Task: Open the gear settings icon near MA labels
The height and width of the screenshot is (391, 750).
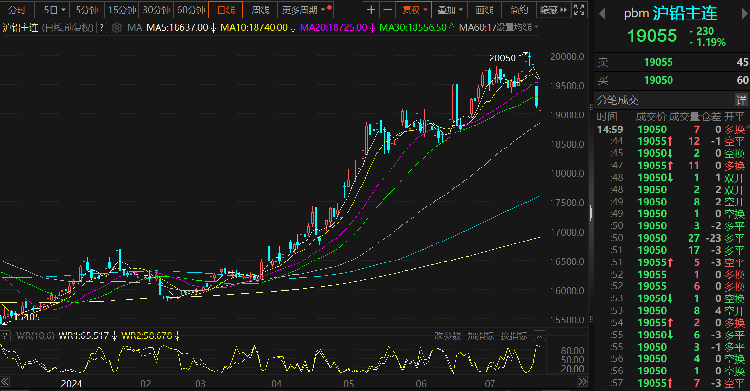Action: tap(117, 27)
